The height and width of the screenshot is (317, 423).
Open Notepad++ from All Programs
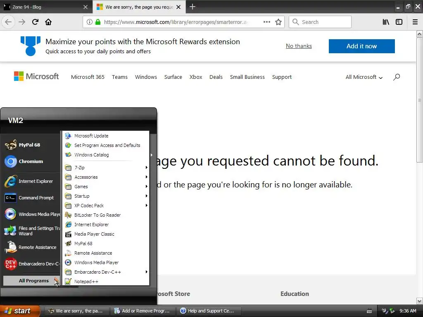click(106, 282)
